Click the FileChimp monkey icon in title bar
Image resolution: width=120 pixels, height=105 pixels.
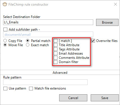tap(5, 5)
